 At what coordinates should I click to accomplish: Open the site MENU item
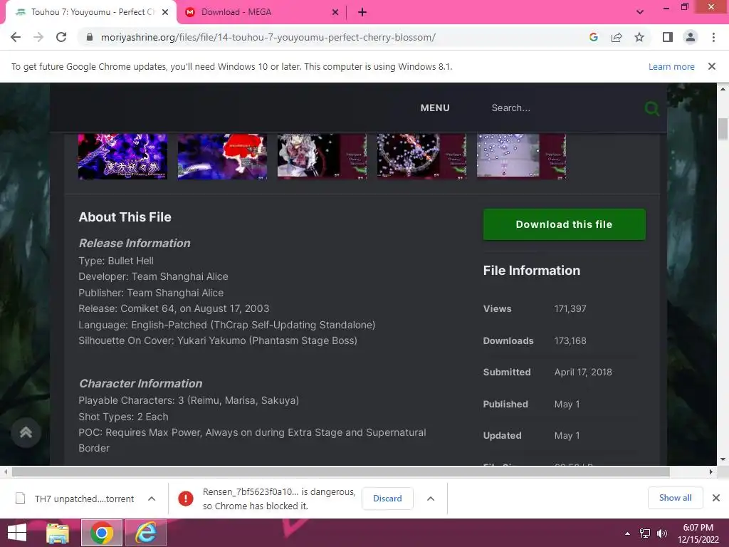435,108
